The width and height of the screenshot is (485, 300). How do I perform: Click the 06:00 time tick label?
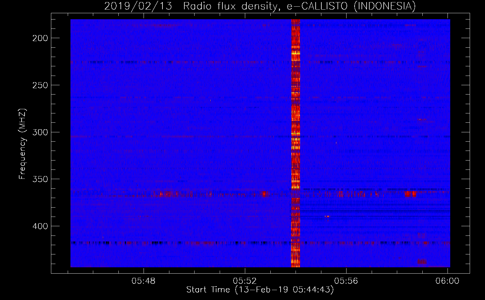pos(447,281)
